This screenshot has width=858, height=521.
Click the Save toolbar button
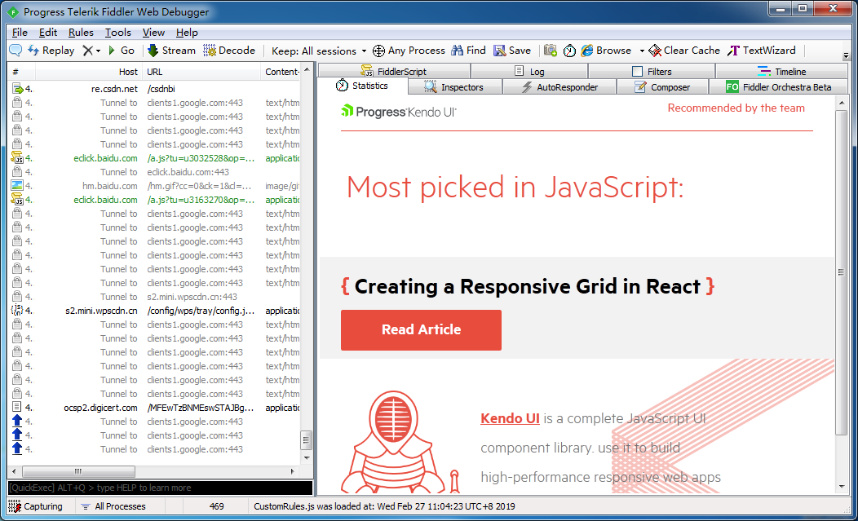point(512,51)
